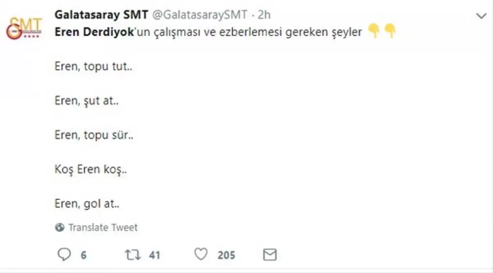Viewport: 493px width, 273px height.
Task: Click the like count 205
Action: 226,255
